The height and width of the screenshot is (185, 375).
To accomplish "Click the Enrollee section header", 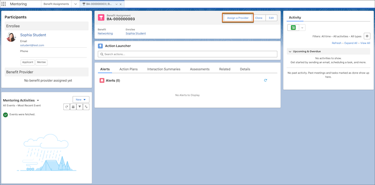I will click(46, 26).
